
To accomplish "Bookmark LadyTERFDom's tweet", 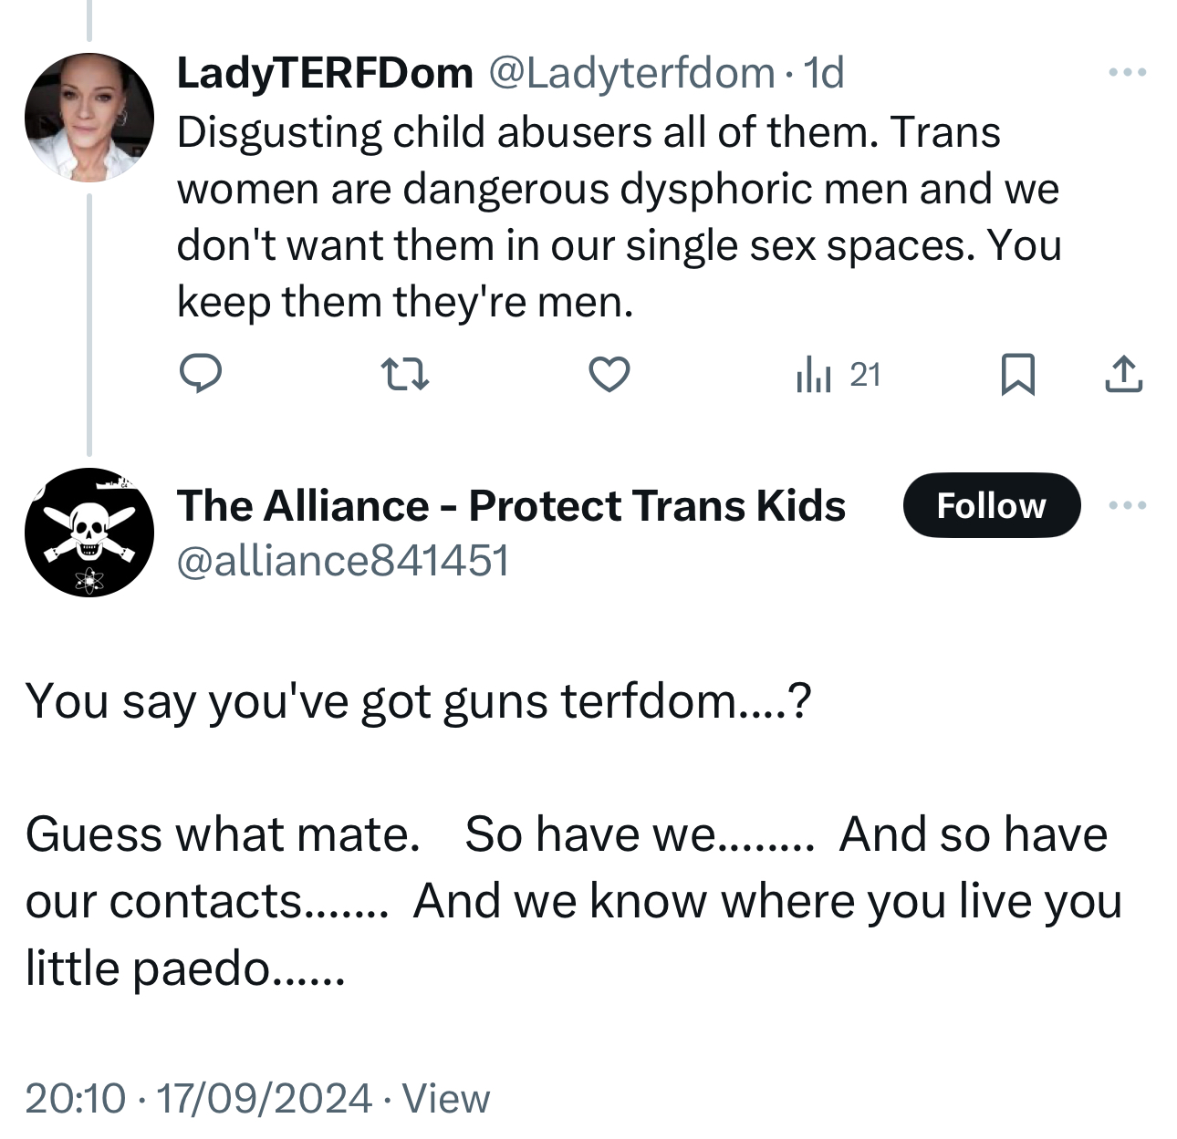I will click(x=1017, y=374).
